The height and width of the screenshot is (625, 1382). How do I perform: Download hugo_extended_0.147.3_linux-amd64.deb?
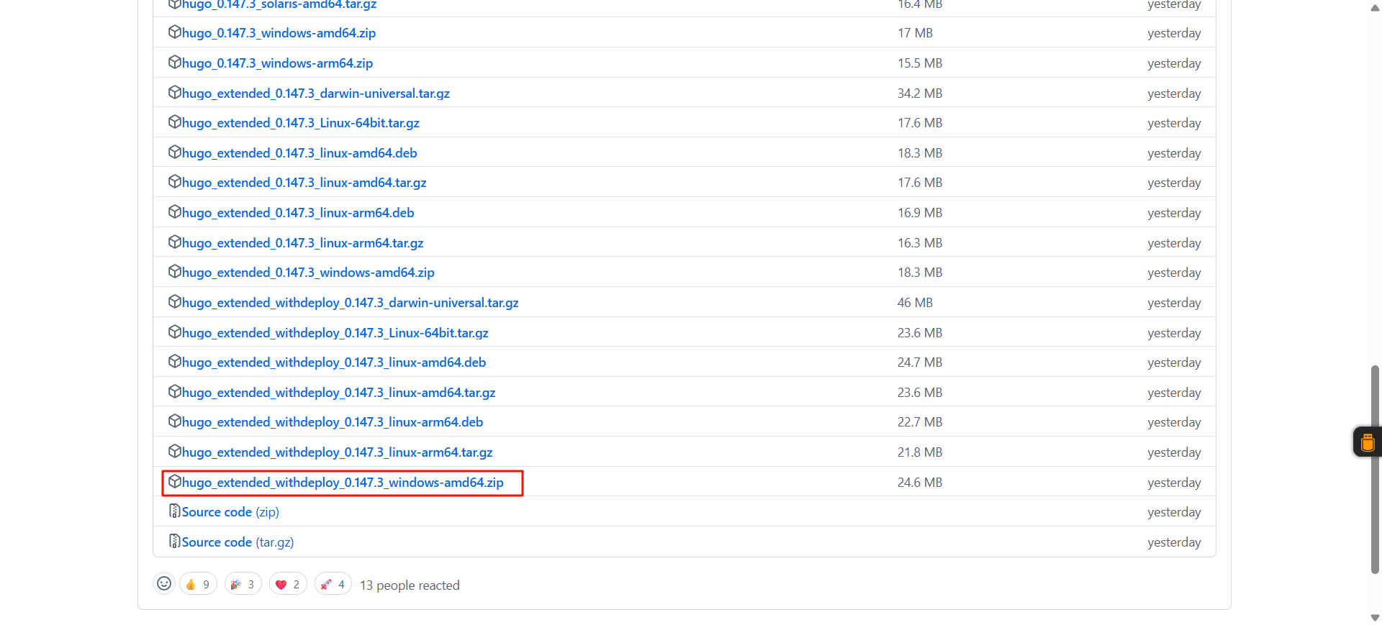(x=299, y=153)
